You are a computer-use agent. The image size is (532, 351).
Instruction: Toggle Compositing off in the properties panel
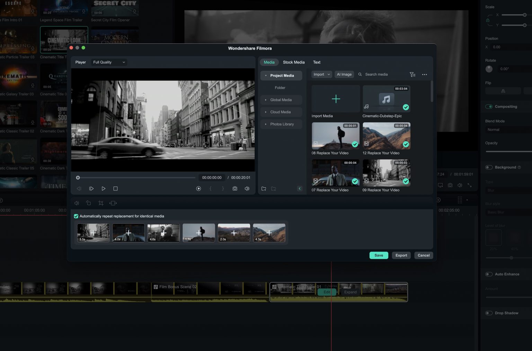[x=489, y=106]
